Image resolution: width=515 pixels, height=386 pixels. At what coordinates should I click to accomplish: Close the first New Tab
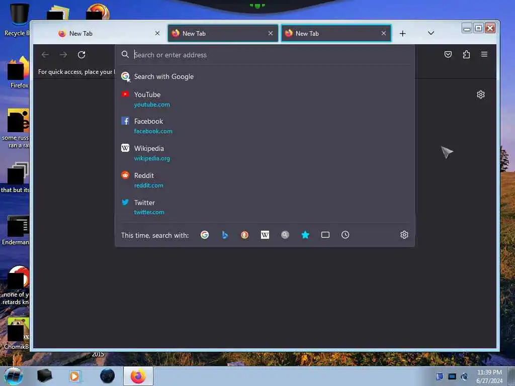157,33
